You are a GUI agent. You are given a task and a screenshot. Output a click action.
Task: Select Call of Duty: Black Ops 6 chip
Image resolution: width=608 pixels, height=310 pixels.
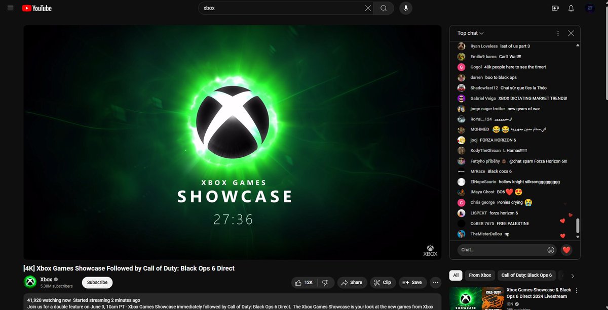point(526,275)
